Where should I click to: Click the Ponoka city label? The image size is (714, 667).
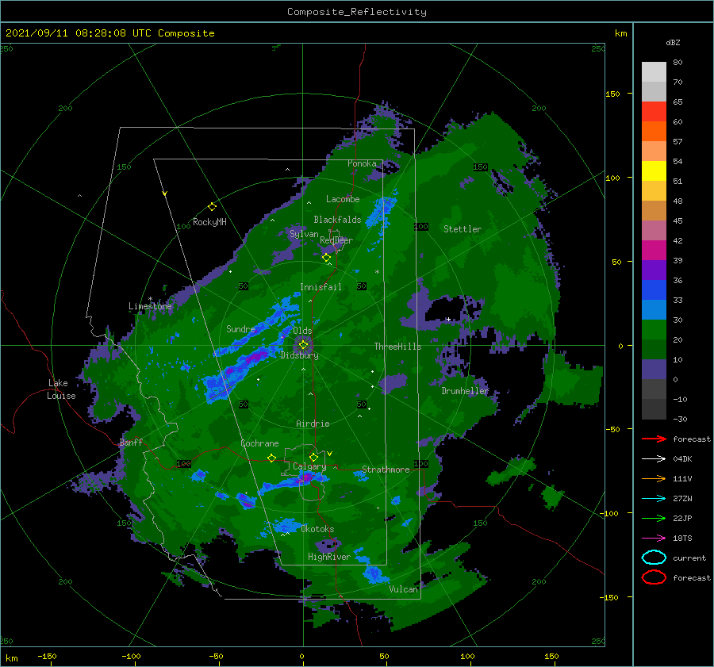point(362,163)
